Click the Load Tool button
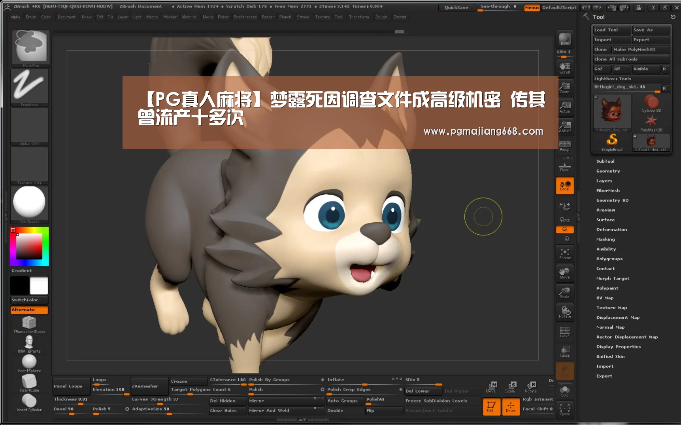Screen dimensions: 681x425 tap(611, 30)
